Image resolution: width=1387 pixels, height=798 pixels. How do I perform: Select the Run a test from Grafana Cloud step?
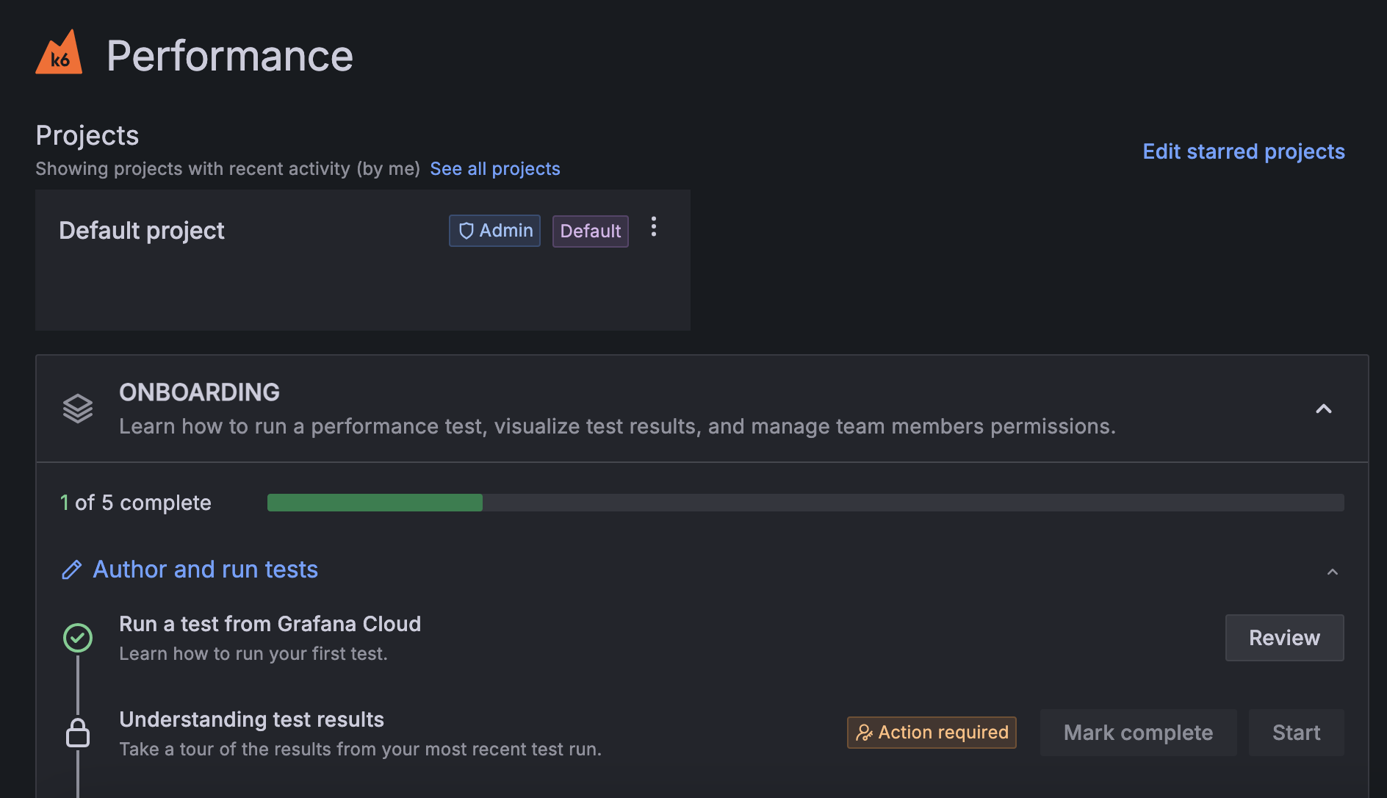pyautogui.click(x=270, y=638)
